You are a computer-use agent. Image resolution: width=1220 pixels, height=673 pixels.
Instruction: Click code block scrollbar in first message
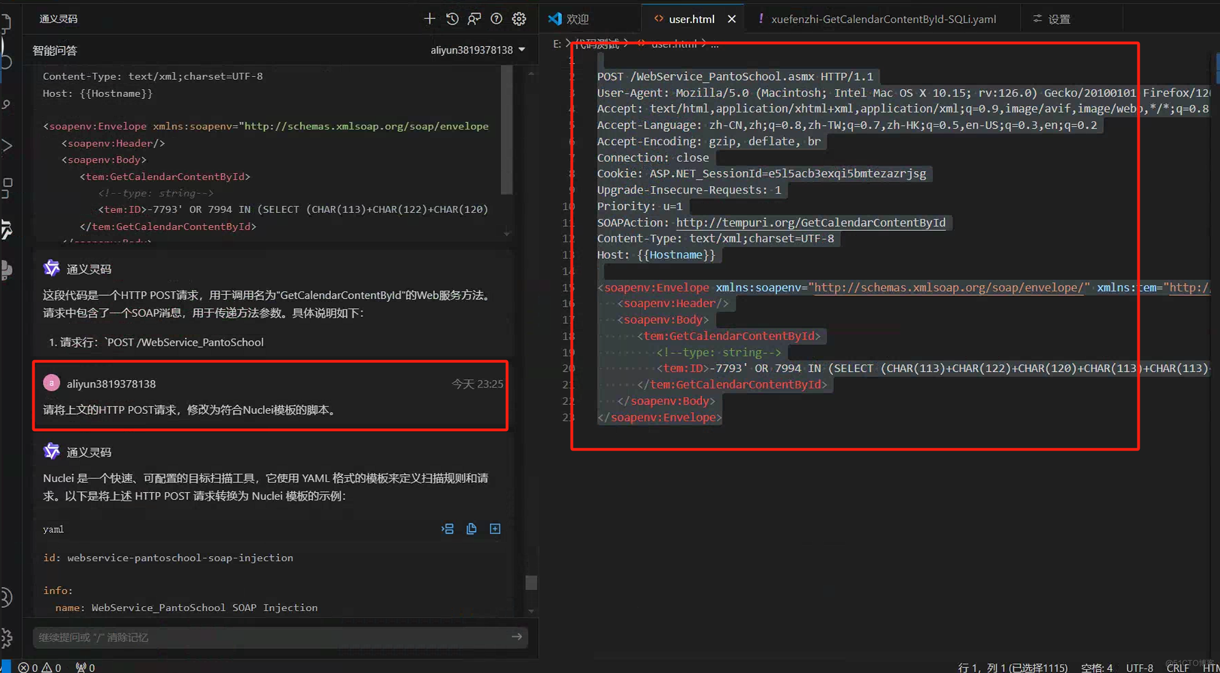(x=507, y=130)
